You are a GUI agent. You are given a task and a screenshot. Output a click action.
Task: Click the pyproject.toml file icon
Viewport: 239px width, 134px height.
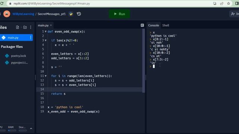(7, 63)
